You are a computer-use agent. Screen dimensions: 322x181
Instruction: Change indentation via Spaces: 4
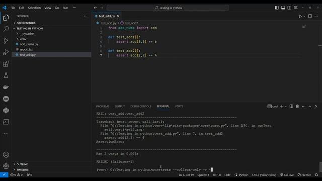coord(203,175)
